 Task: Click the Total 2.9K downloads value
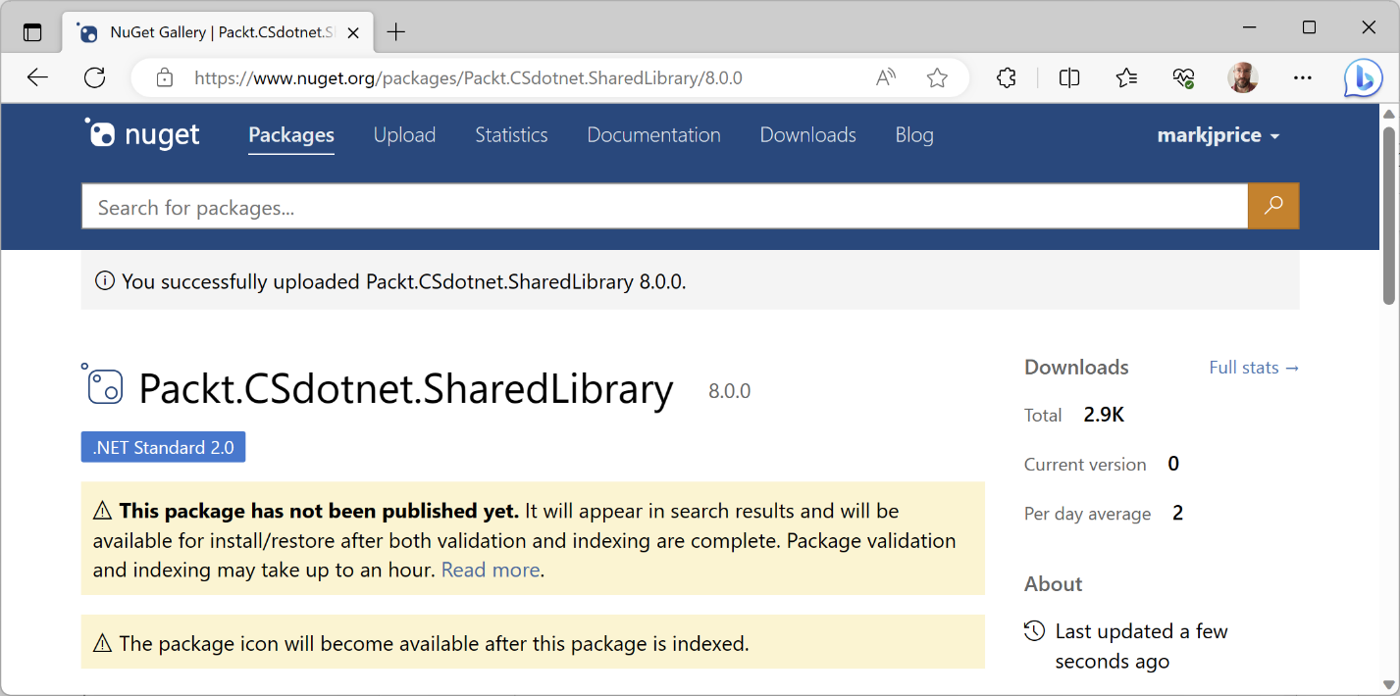click(x=1104, y=415)
